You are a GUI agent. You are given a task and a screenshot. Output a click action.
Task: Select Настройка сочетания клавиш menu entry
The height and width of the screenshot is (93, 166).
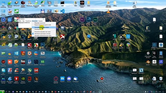click(x=44, y=27)
